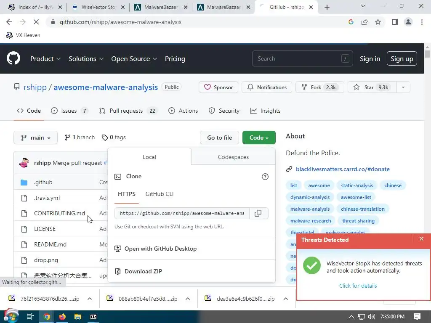Fork the repository
Viewport: 431px width, 323px height.
pos(319,87)
